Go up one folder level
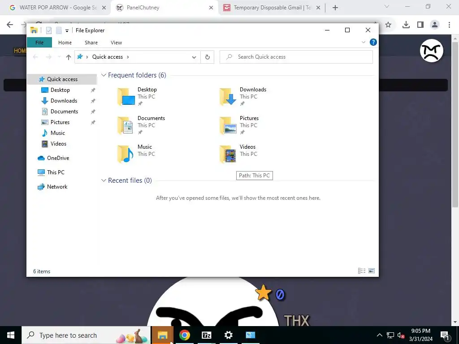Viewport: 459px width, 344px height. 69,57
